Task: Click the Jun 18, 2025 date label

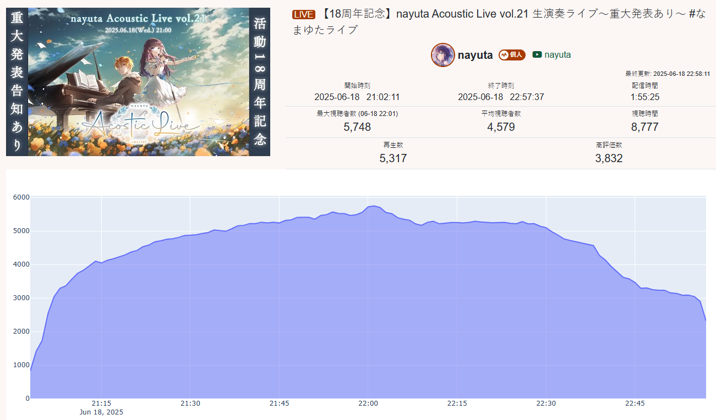Action: click(101, 412)
